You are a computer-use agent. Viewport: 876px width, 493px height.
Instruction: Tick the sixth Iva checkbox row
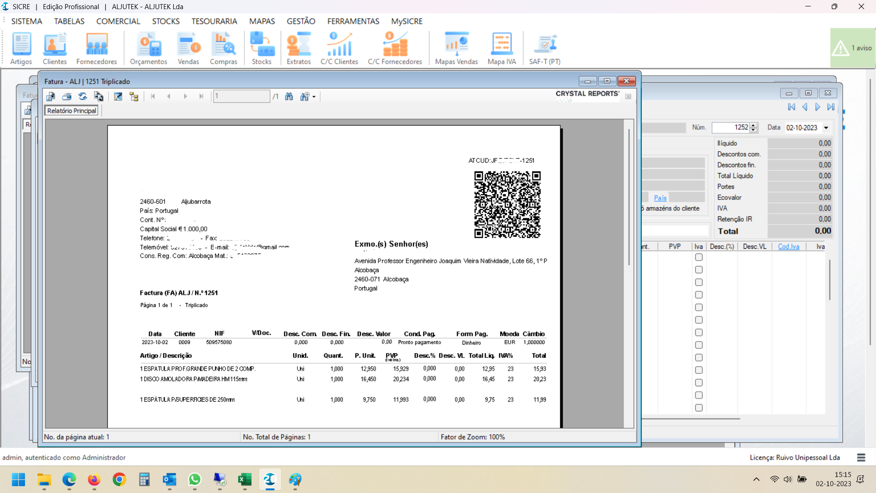click(x=699, y=320)
